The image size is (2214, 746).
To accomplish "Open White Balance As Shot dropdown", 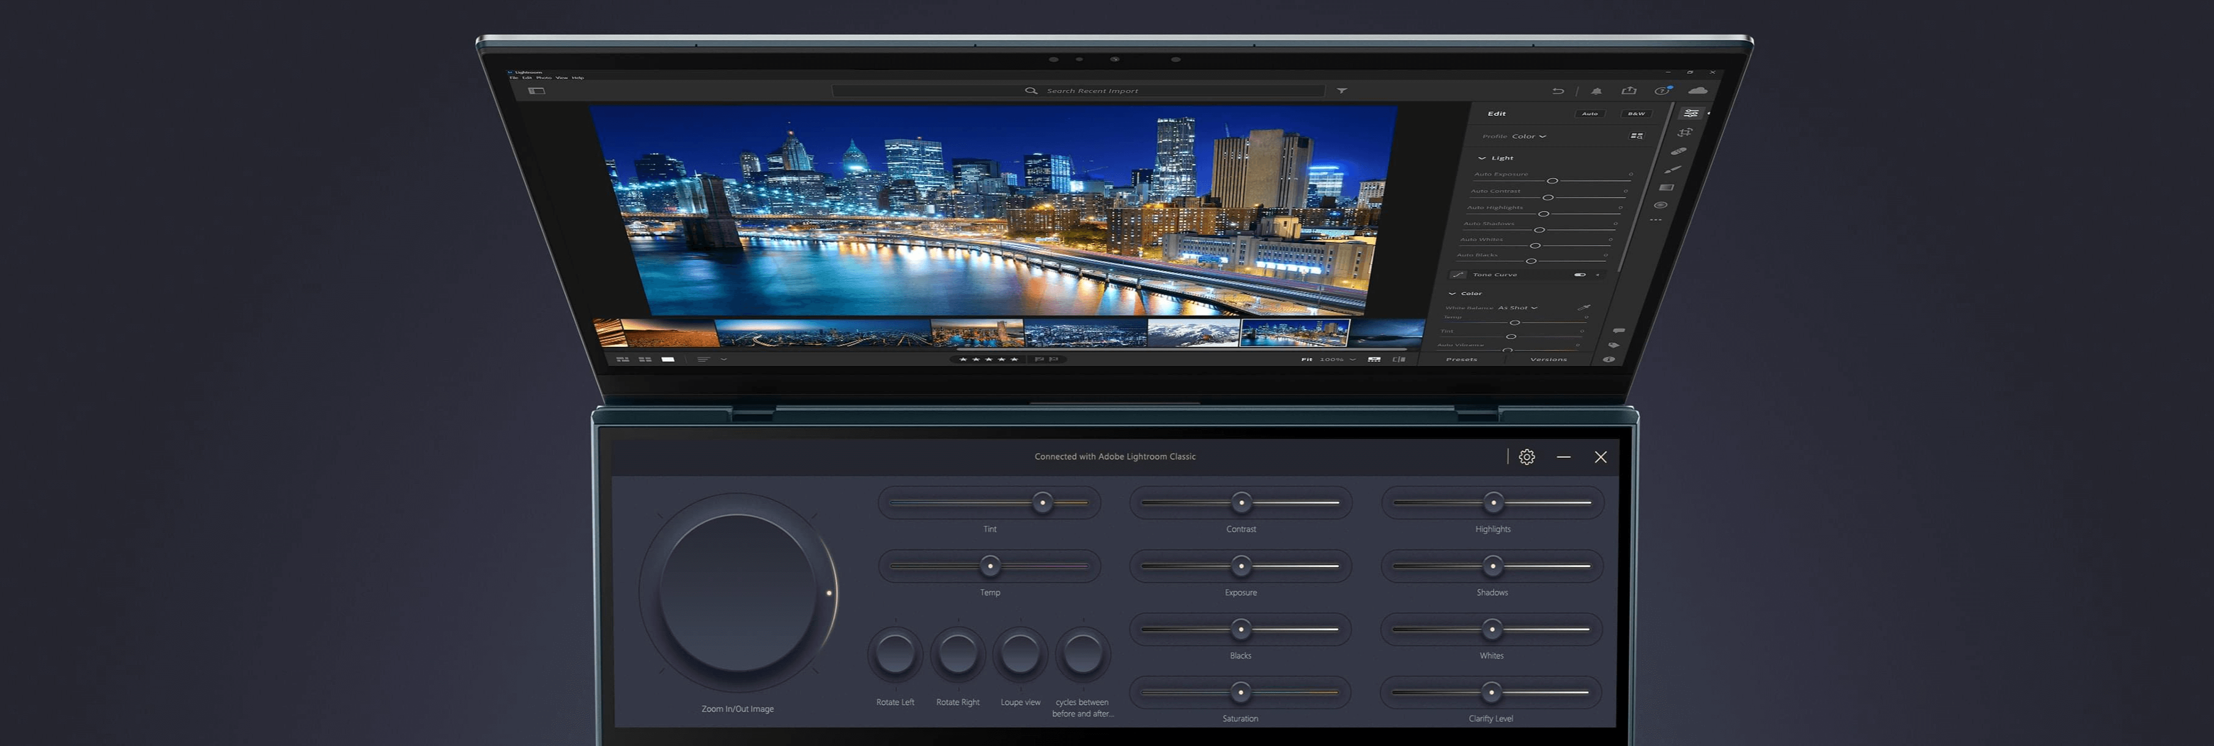I will tap(1518, 308).
